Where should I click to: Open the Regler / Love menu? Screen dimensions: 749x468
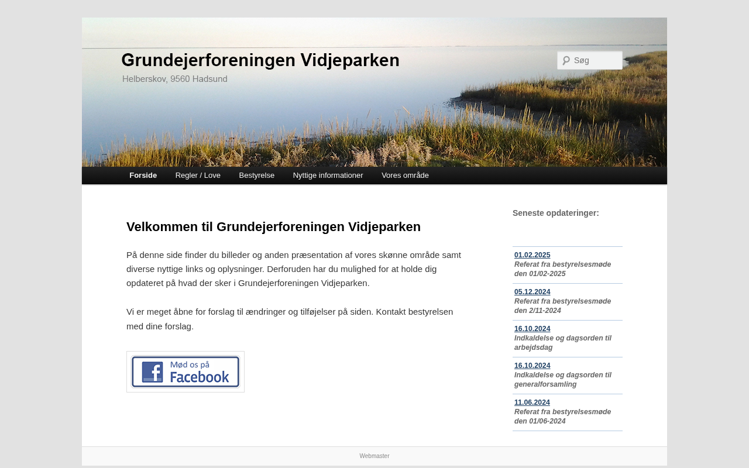coord(198,175)
